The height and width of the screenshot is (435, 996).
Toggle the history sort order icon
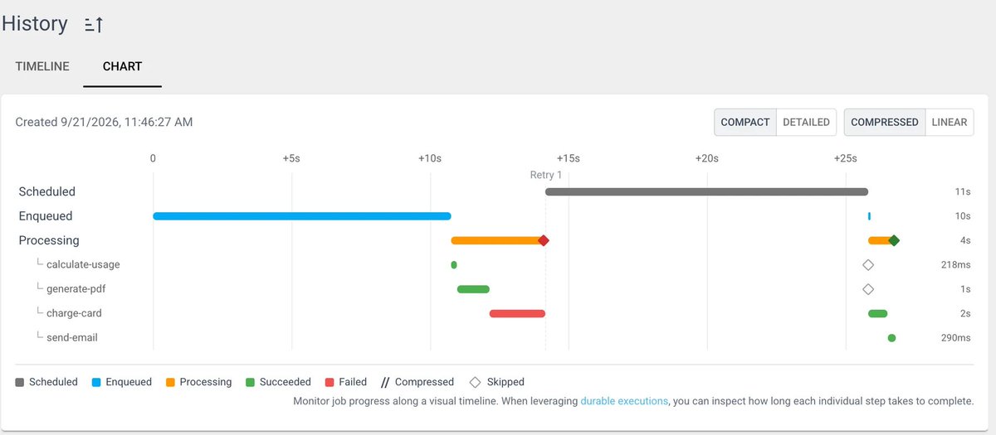click(x=93, y=25)
